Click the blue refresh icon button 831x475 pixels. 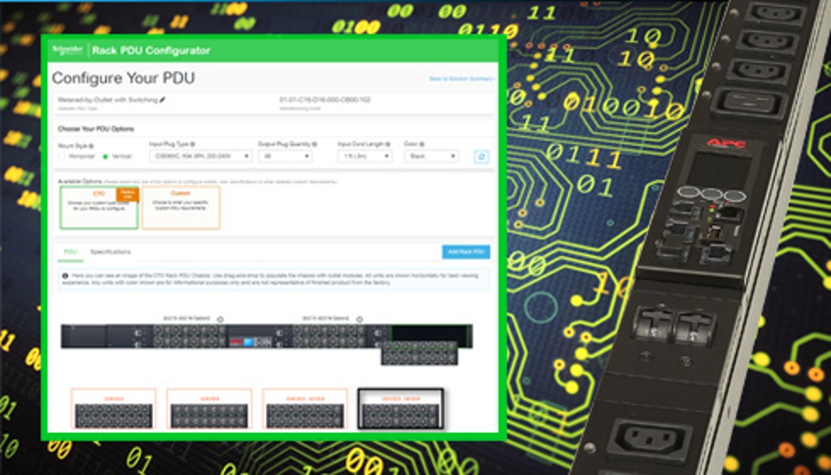coord(482,156)
